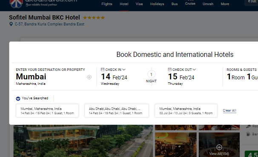This screenshot has width=258, height=157.
Task: Open the Bus booking tab
Action: point(175,4)
